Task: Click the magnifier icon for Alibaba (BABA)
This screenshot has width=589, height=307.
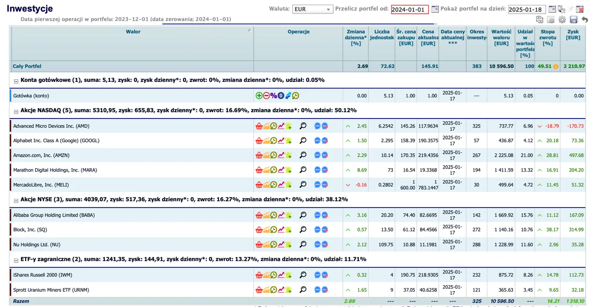Action: [303, 215]
